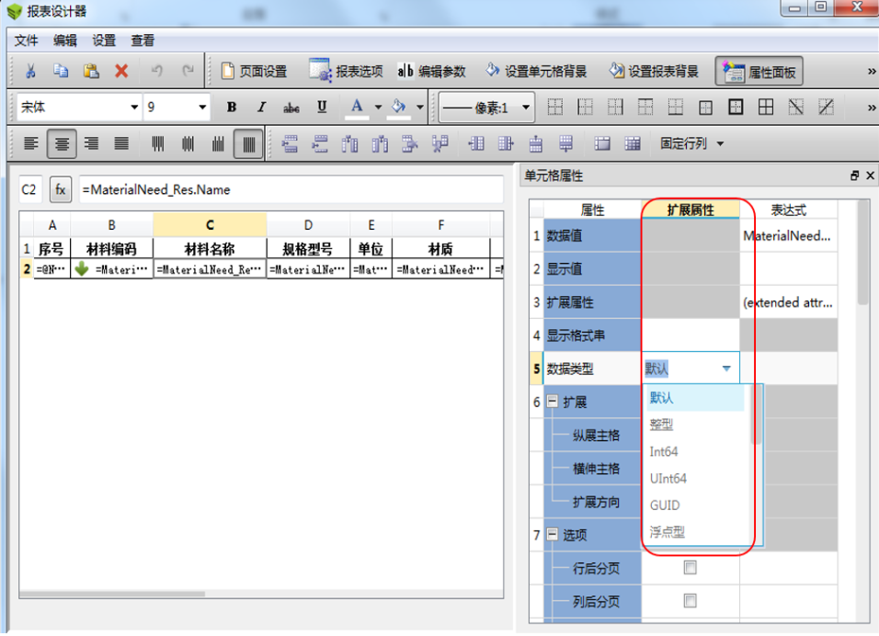Image resolution: width=879 pixels, height=636 pixels.
Task: Toggle center horizontal alignment
Action: (62, 143)
